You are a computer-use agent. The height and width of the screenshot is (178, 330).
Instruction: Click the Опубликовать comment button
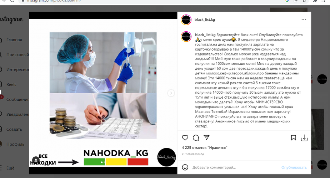(294, 167)
